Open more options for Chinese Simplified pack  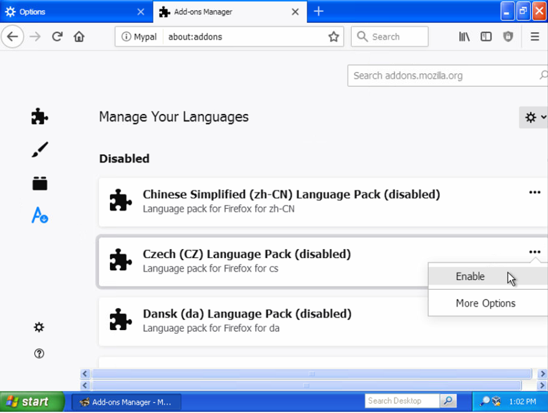[x=534, y=193]
